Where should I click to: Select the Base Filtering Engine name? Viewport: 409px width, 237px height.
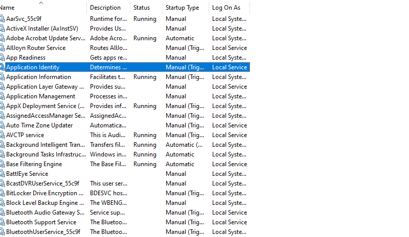point(34,164)
